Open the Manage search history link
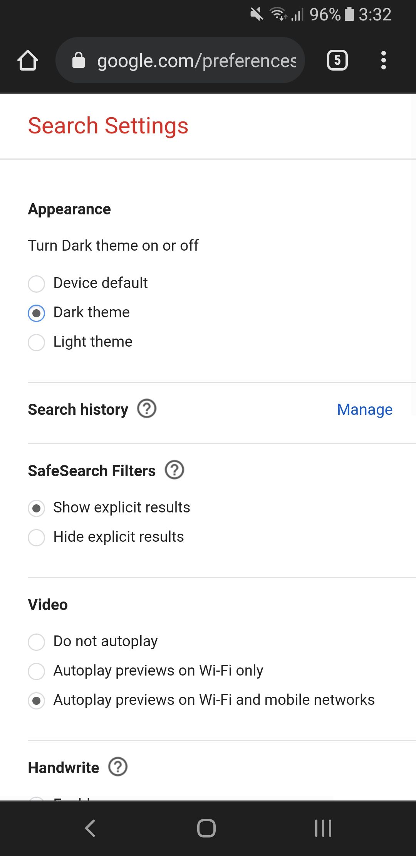The width and height of the screenshot is (416, 856). [x=364, y=409]
